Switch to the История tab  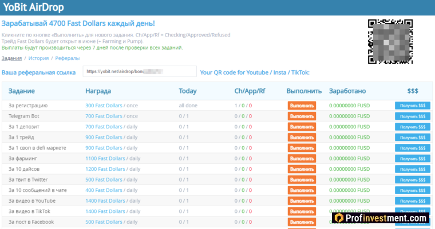(38, 58)
